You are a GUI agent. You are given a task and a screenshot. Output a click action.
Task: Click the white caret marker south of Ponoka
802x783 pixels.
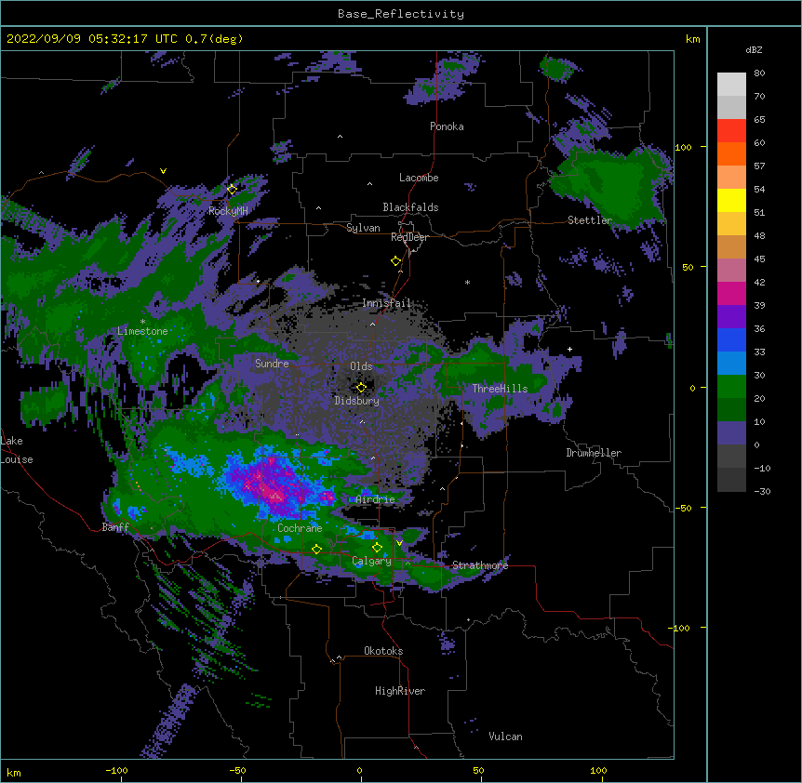[340, 137]
